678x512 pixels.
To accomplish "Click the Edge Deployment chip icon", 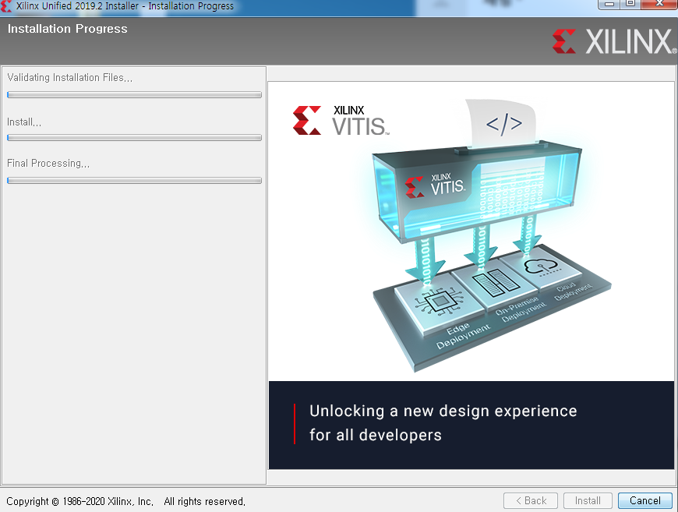I will (439, 301).
